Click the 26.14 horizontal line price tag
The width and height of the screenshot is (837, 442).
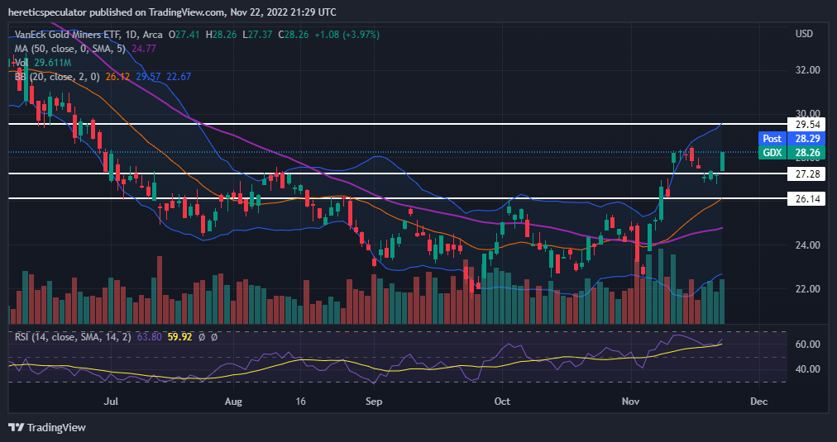click(x=806, y=199)
